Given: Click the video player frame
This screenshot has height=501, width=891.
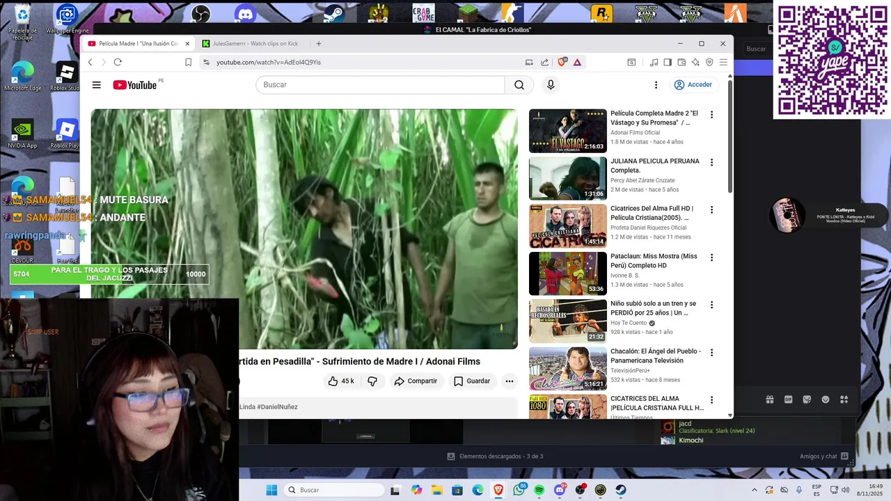Looking at the screenshot, I should 304,229.
